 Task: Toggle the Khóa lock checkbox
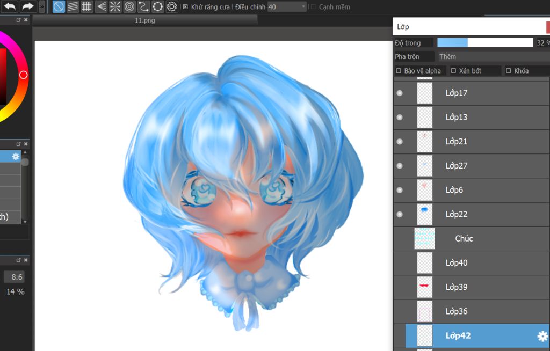click(x=509, y=71)
